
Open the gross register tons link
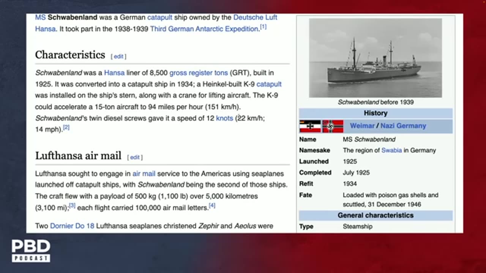coord(199,73)
